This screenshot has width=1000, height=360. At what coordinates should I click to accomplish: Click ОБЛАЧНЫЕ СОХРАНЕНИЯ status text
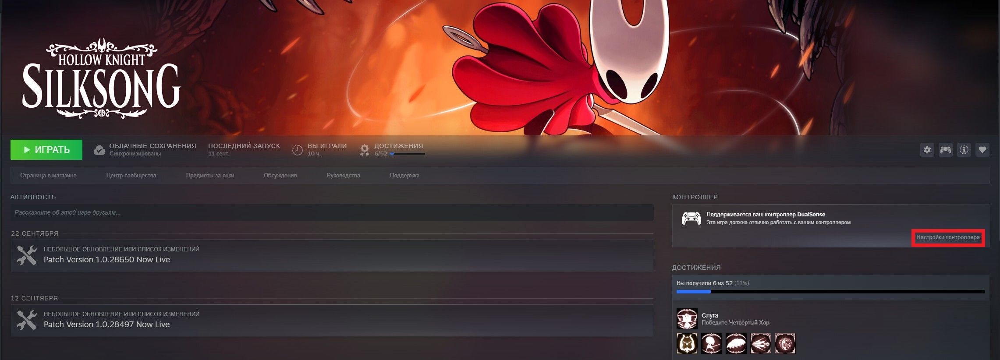click(x=152, y=149)
